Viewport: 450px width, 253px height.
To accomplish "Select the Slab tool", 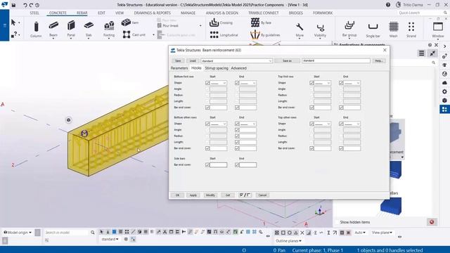I will coord(89,29).
